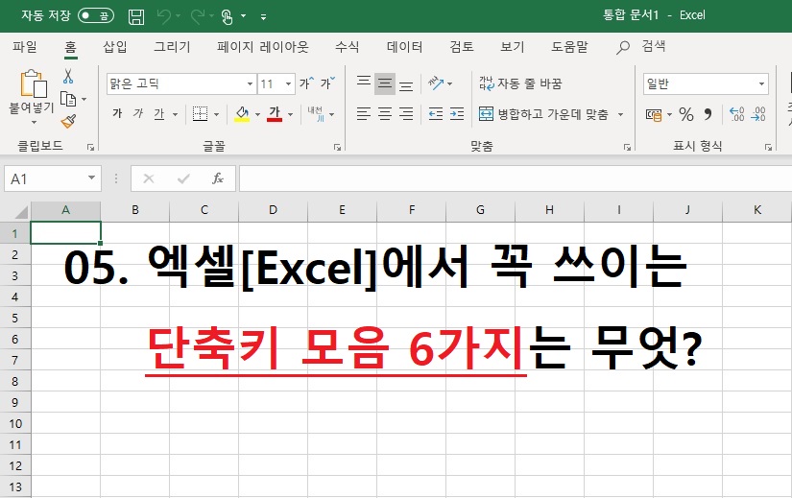Expand the Paste options arrow under 붙여넣기
The width and height of the screenshot is (792, 498).
(x=34, y=122)
